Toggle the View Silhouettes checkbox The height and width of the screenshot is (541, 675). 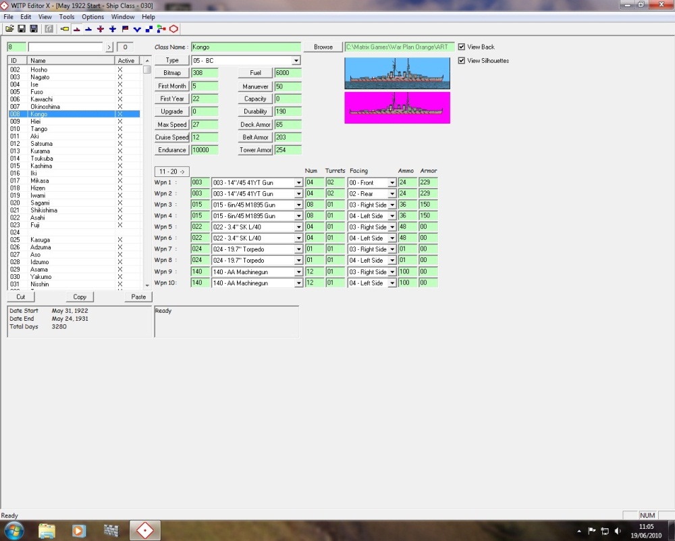[462, 61]
